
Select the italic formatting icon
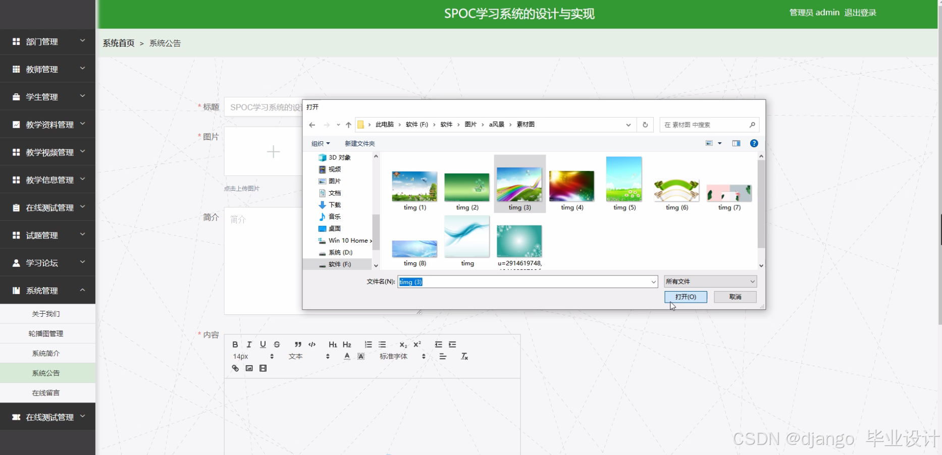click(x=249, y=344)
